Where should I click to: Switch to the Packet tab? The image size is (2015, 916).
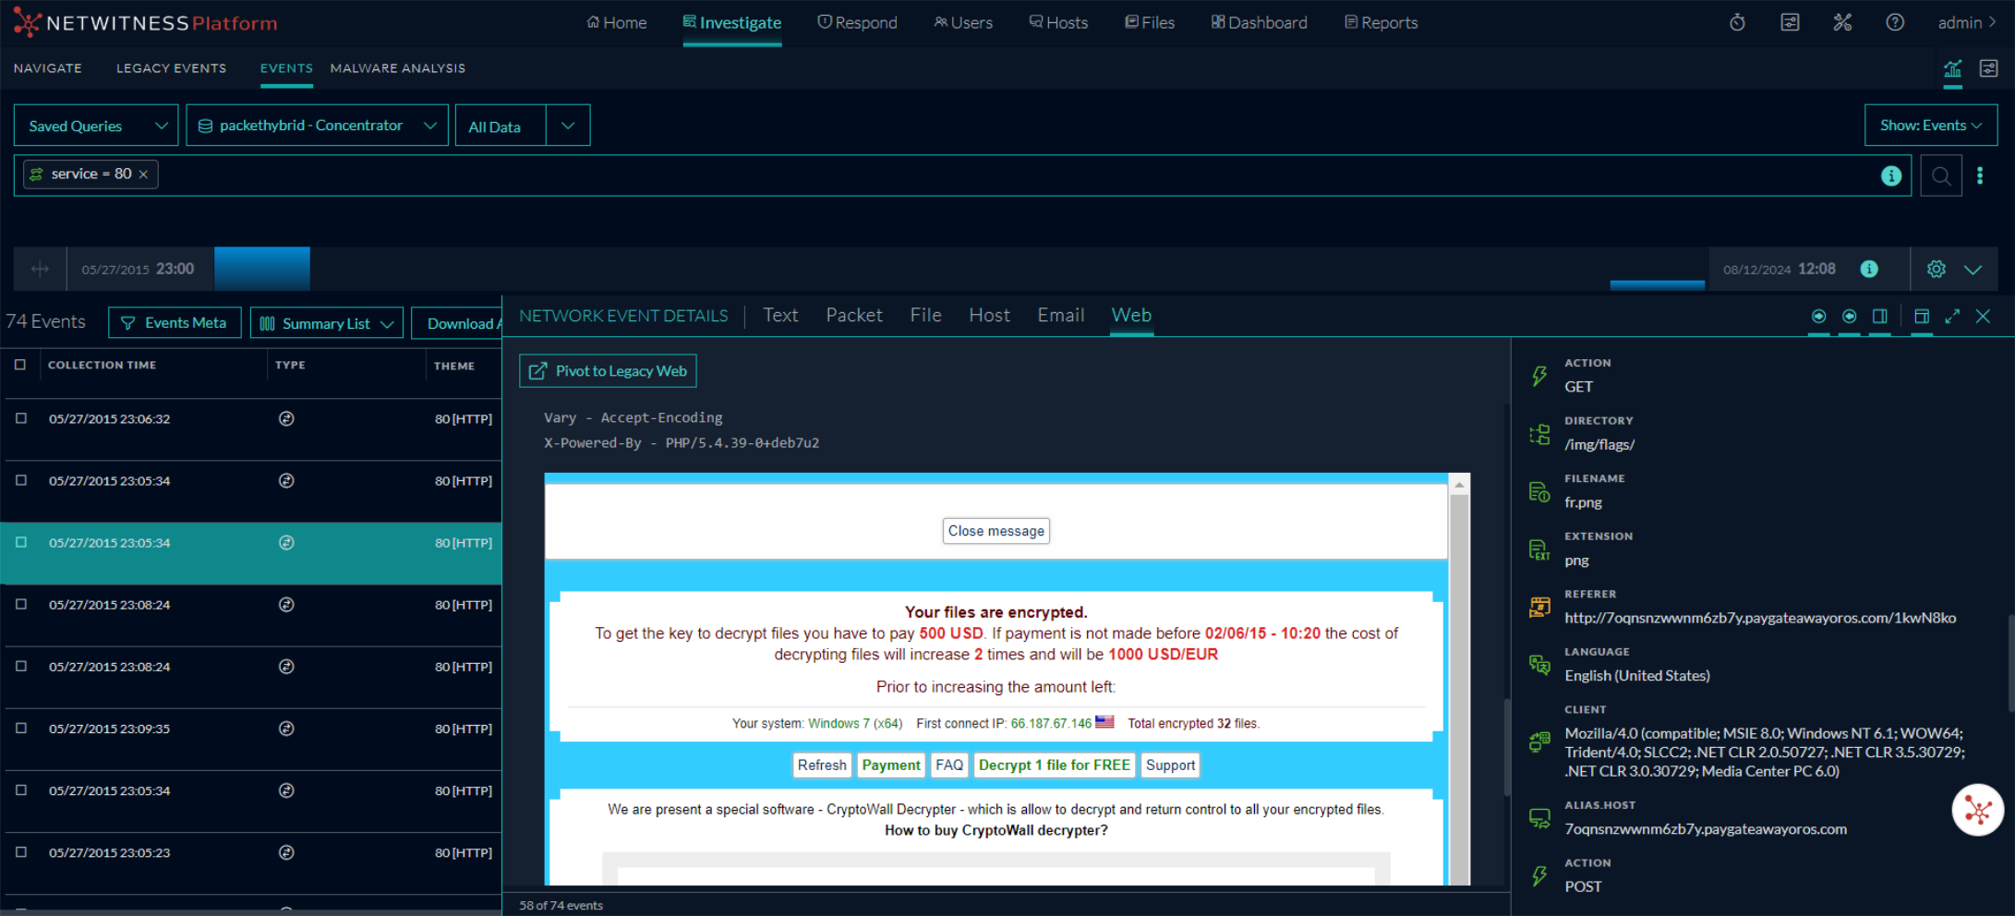[853, 316]
